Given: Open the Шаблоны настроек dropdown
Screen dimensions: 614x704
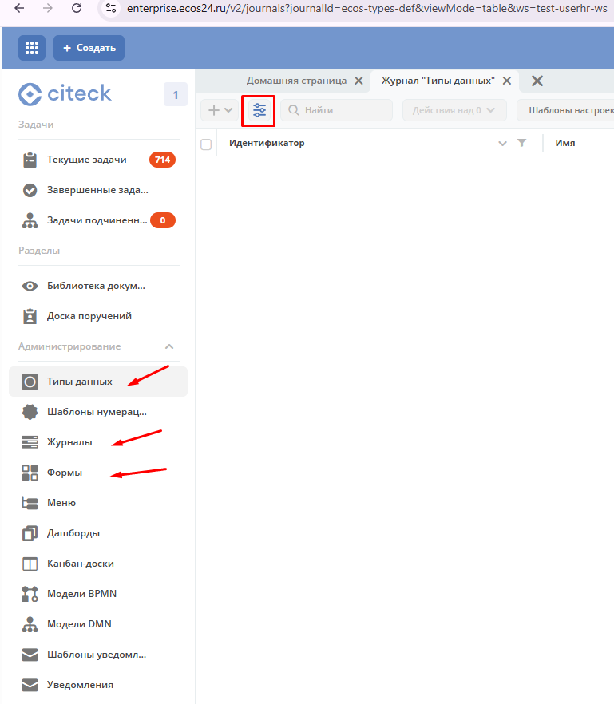Looking at the screenshot, I should tap(565, 110).
